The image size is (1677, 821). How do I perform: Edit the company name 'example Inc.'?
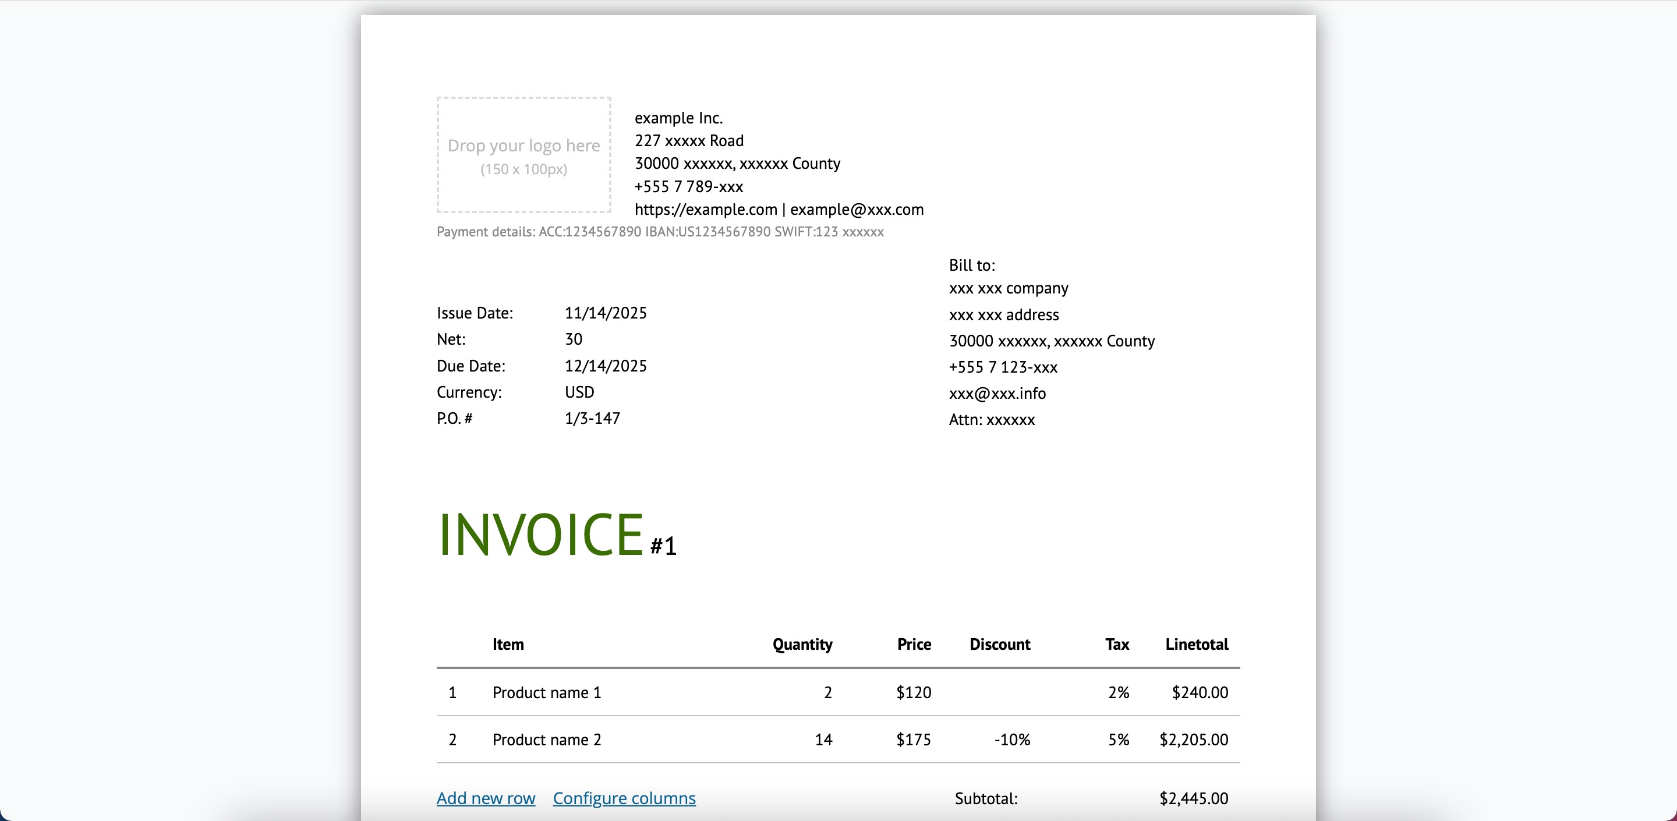[x=678, y=118]
